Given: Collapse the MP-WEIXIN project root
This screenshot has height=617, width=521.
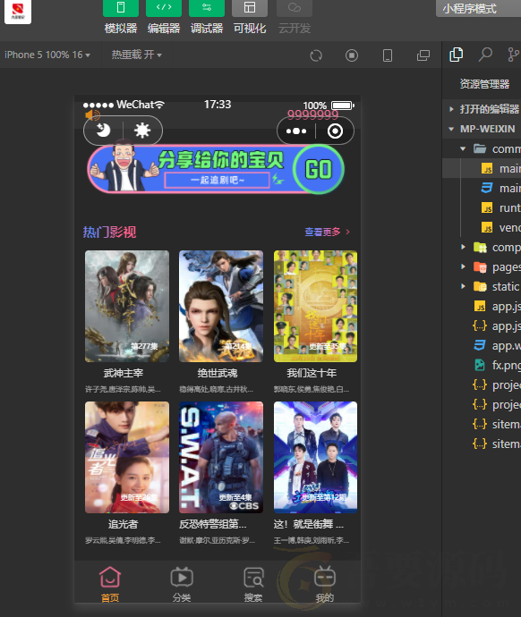Looking at the screenshot, I should (x=451, y=129).
